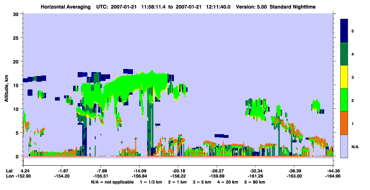Click the '1 = 1/3 km' legend text
370x190 pixels.
coord(151,182)
